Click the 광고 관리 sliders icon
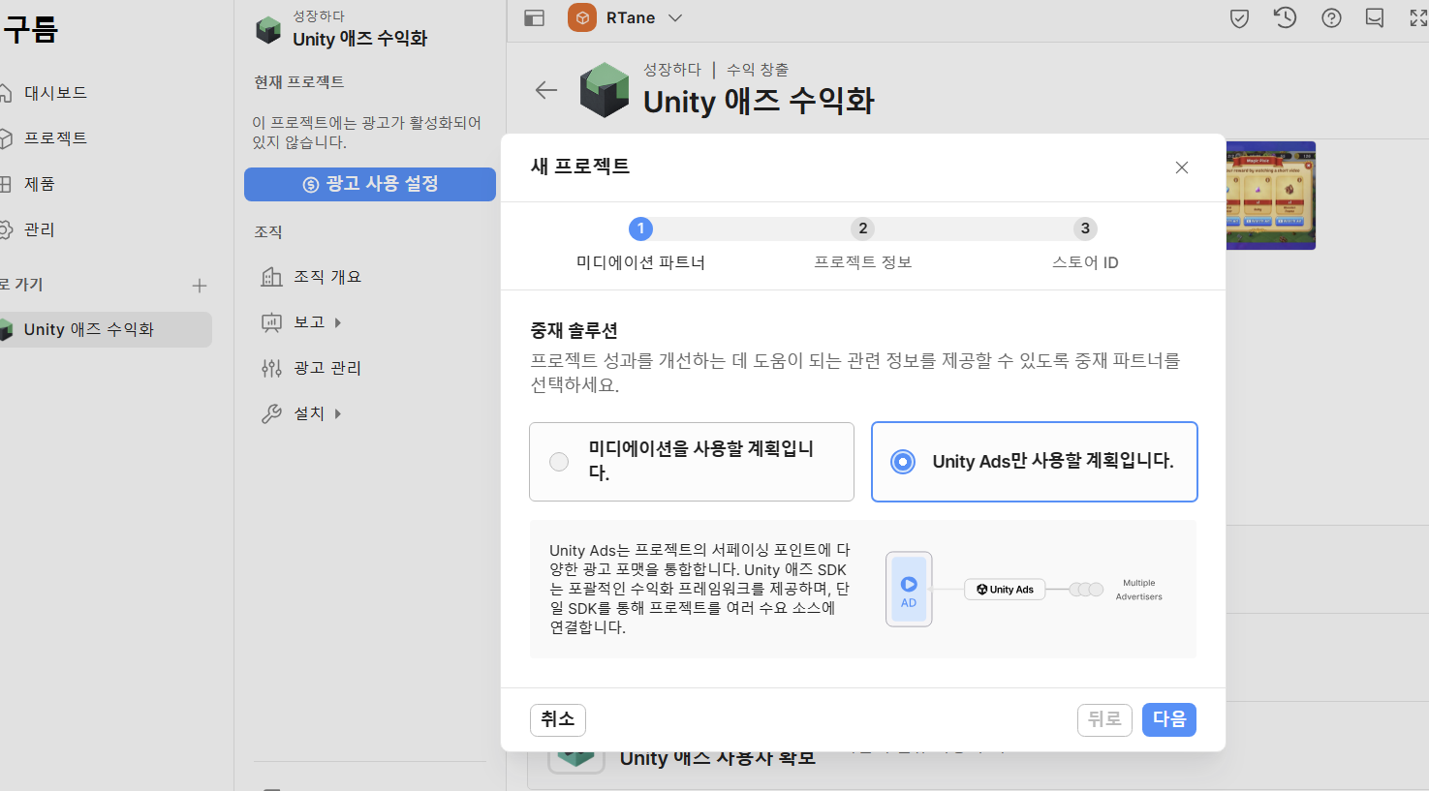Screen dimensions: 1429x791 (272, 368)
